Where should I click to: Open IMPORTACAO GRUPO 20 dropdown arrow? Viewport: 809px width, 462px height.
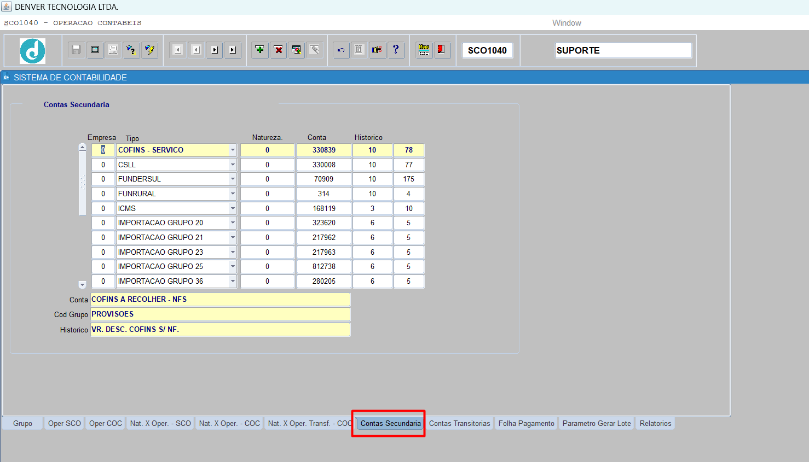click(233, 223)
